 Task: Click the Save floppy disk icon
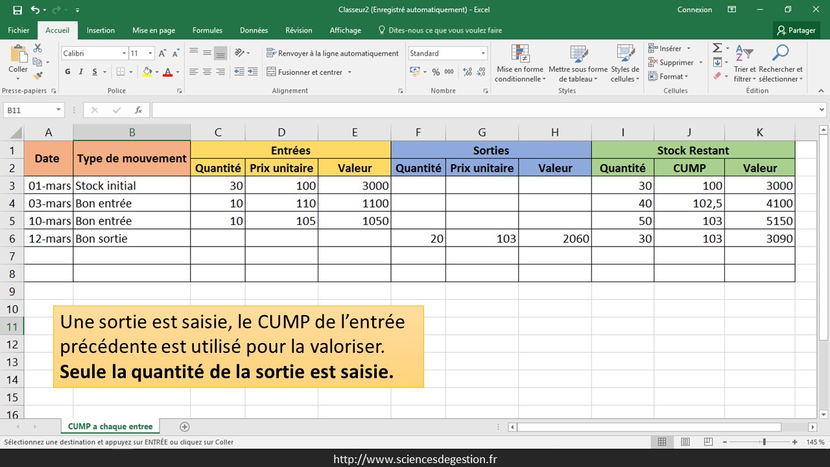pyautogui.click(x=18, y=10)
